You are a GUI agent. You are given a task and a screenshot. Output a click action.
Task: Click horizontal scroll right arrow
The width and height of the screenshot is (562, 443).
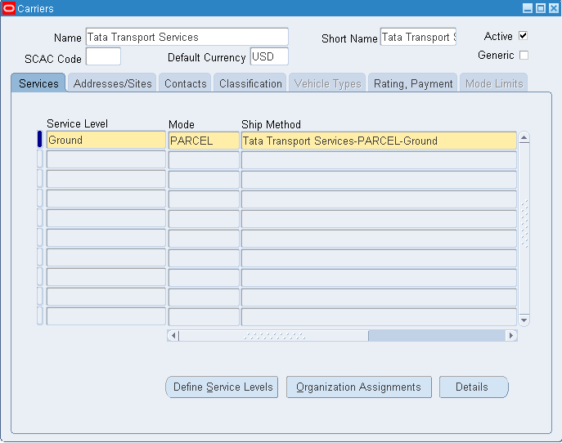click(x=511, y=335)
